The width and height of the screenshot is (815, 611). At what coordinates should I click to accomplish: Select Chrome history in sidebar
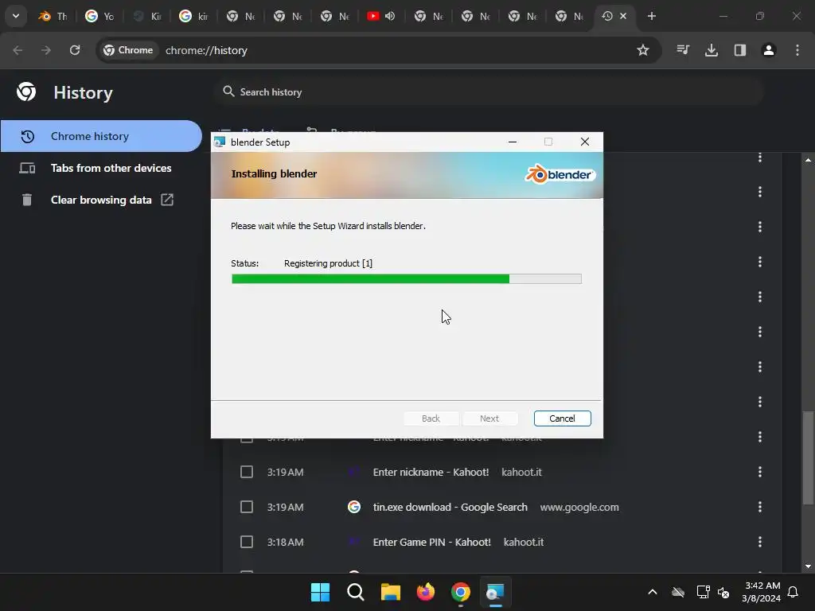click(x=101, y=136)
